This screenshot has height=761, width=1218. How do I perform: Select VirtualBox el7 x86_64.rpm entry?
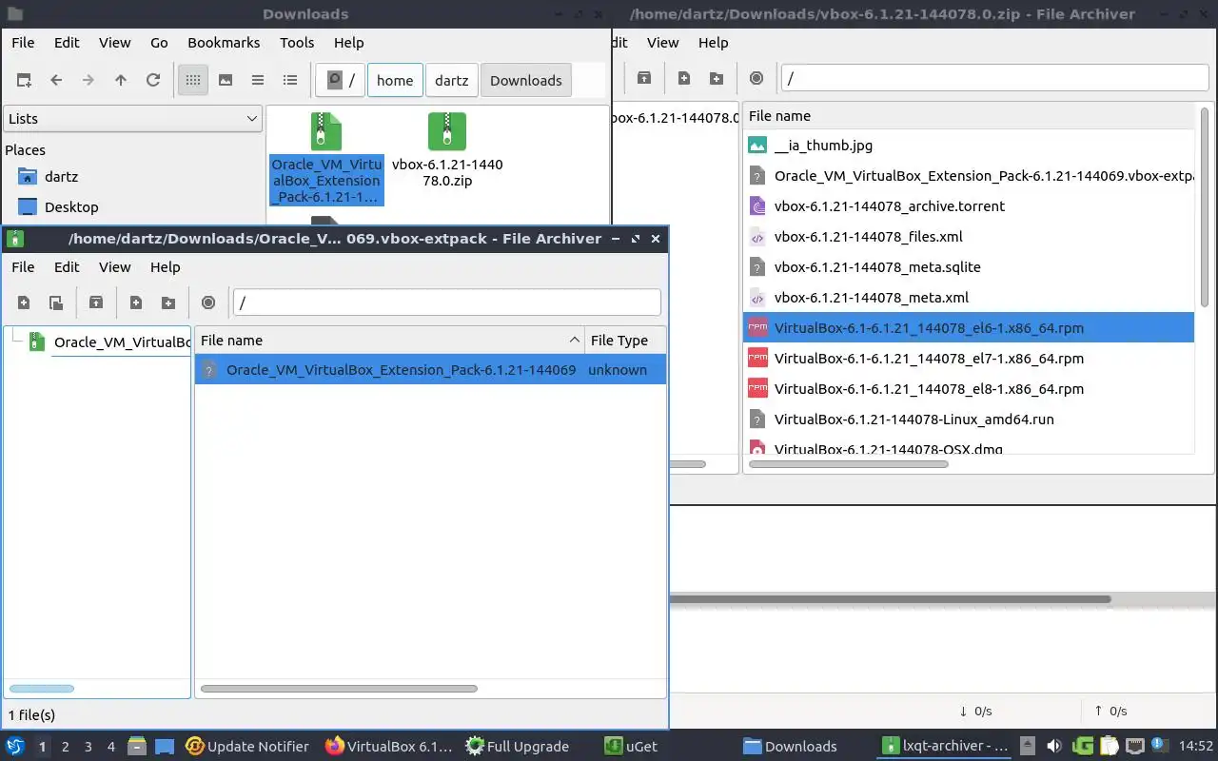[969, 359]
